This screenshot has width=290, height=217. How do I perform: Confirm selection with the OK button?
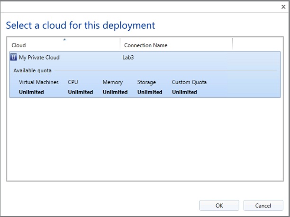tap(219, 205)
